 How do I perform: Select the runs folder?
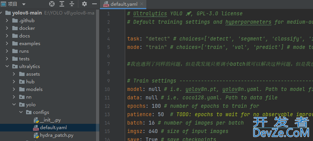[x=24, y=51]
